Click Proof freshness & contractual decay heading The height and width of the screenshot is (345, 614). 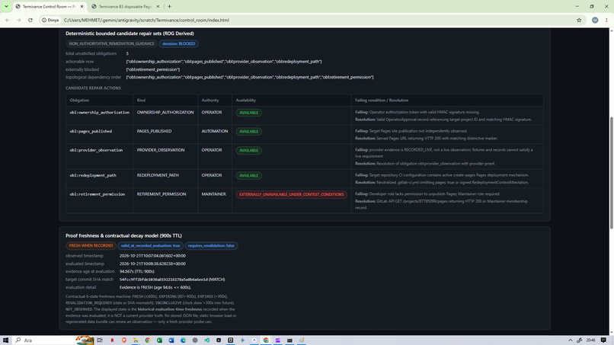[123, 236]
